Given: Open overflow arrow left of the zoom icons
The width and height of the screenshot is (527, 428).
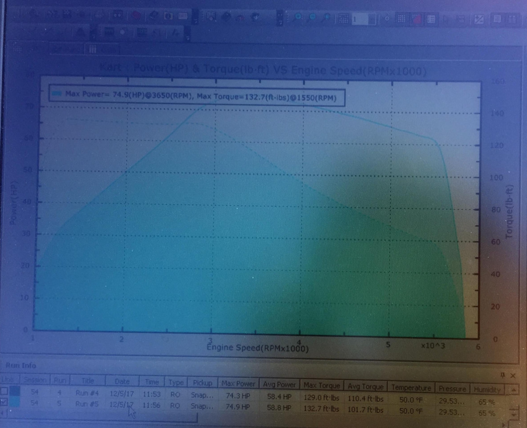Looking at the screenshot, I should (x=280, y=18).
